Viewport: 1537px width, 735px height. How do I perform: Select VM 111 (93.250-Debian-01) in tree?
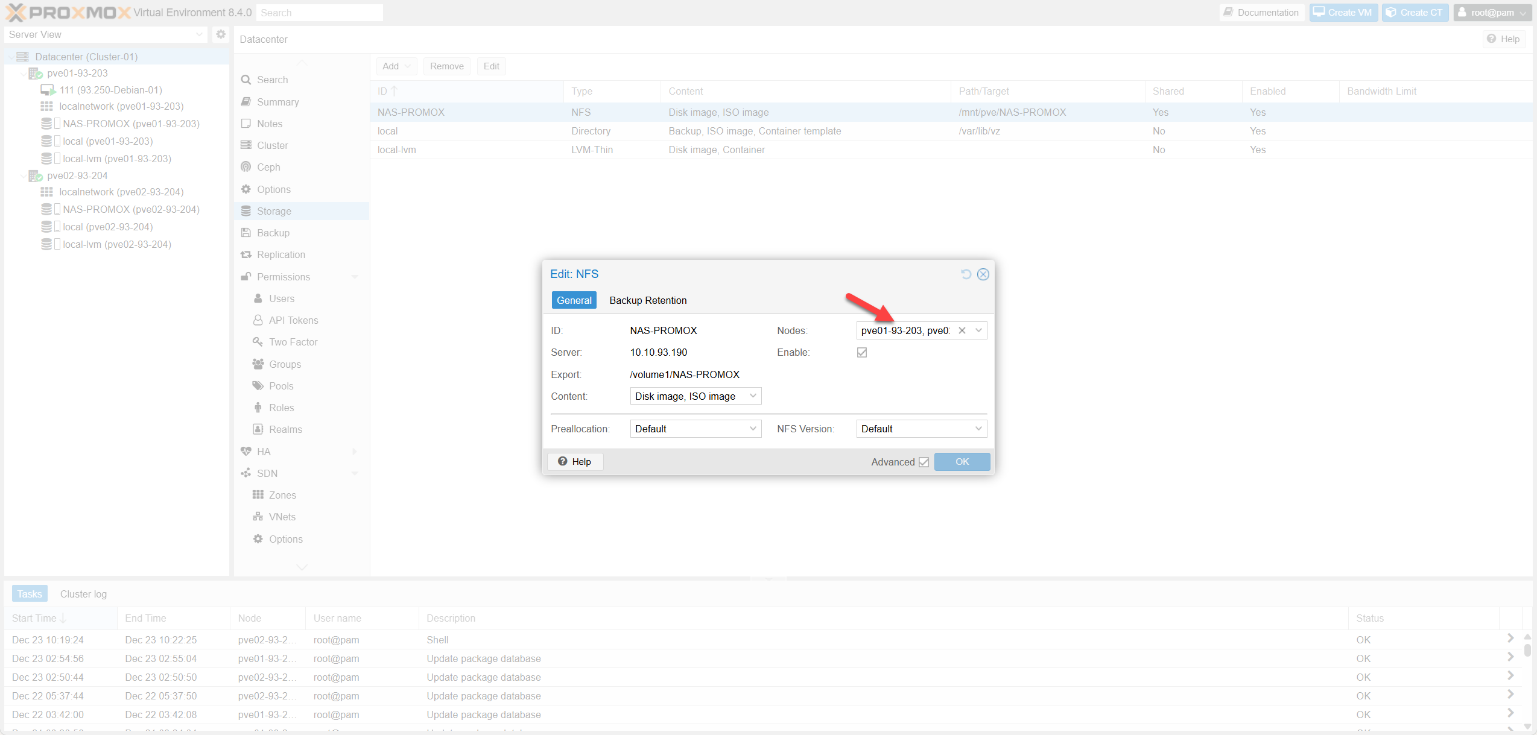coord(110,90)
